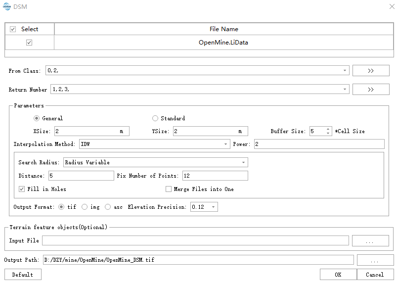The width and height of the screenshot is (397, 284).
Task: Click OK to generate the DSM
Action: (x=338, y=275)
